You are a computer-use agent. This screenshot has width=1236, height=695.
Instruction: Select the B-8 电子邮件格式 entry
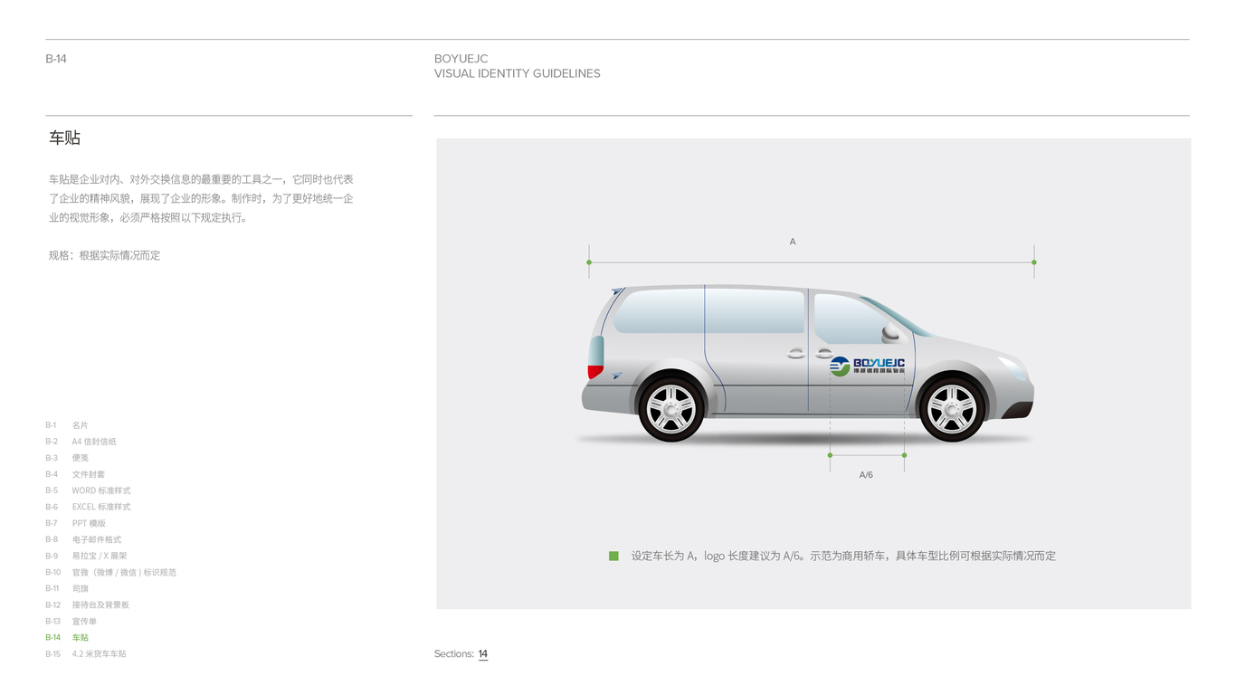pos(83,539)
